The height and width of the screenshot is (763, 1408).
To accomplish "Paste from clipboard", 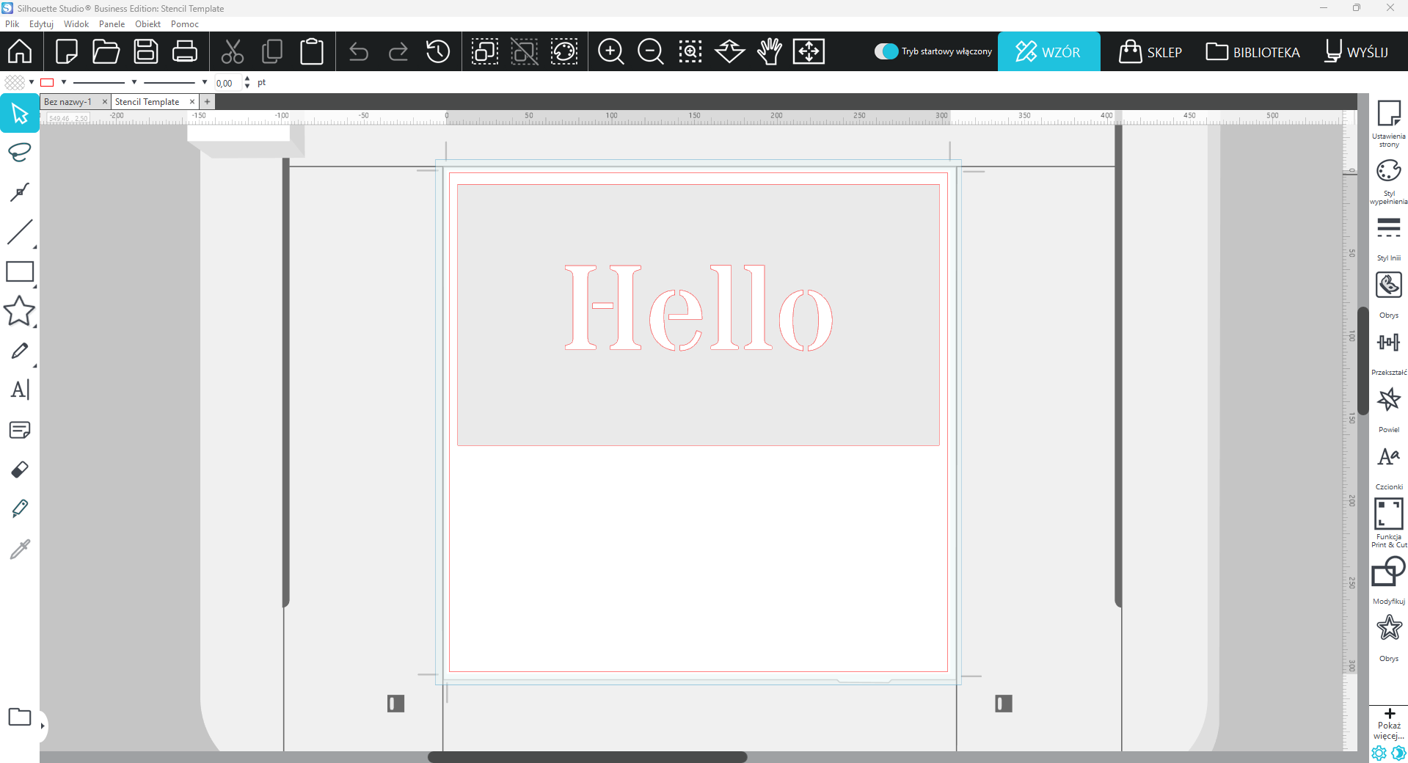I will (312, 51).
